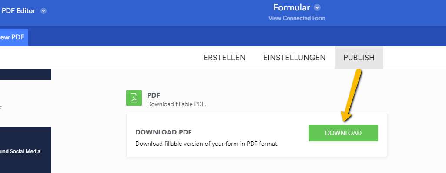Click the white Download PDF card
Viewport: 446px width, 173px height.
click(x=257, y=135)
